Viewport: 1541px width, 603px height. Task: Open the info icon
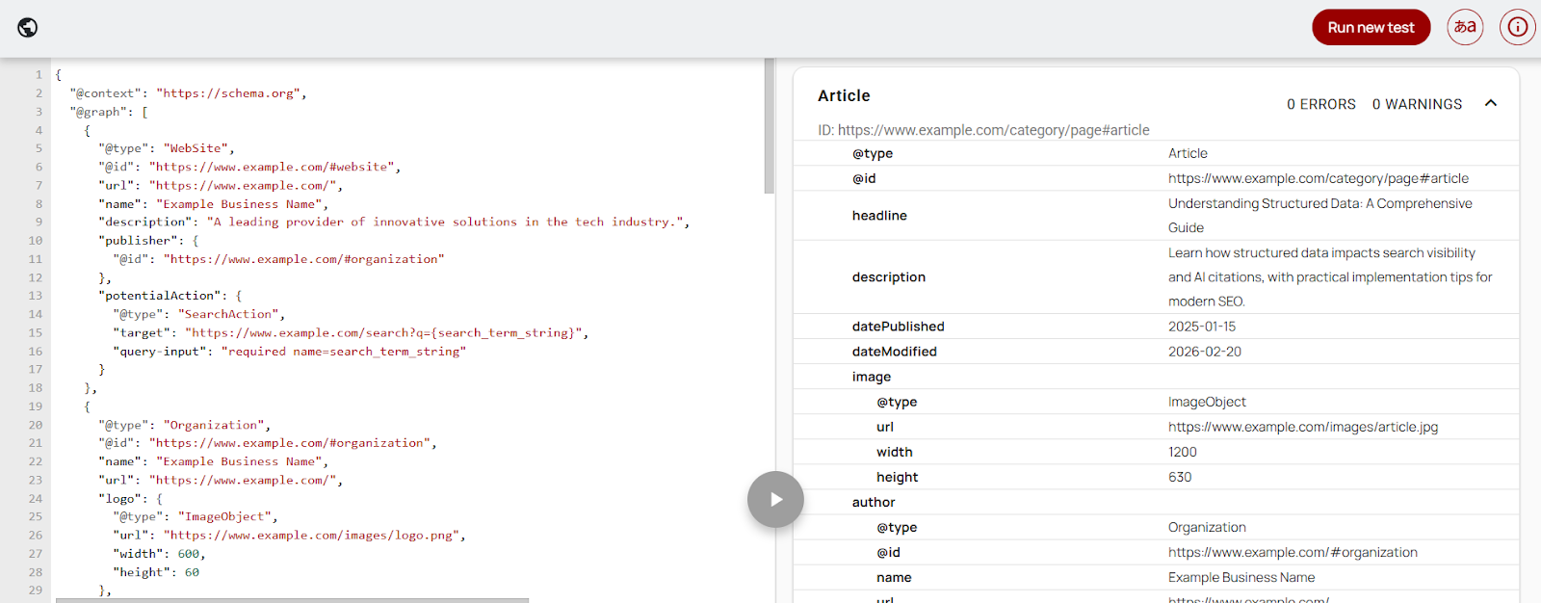(x=1517, y=27)
